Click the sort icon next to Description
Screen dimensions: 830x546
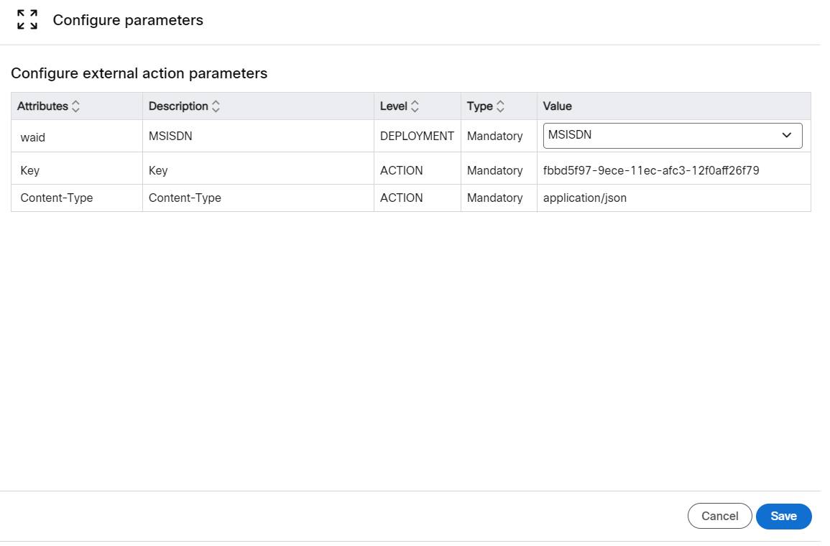tap(216, 106)
